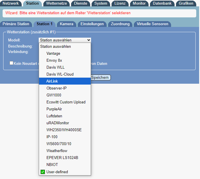Select the green checkmark next to User-defined
The height and width of the screenshot is (179, 200).
(x=42, y=172)
